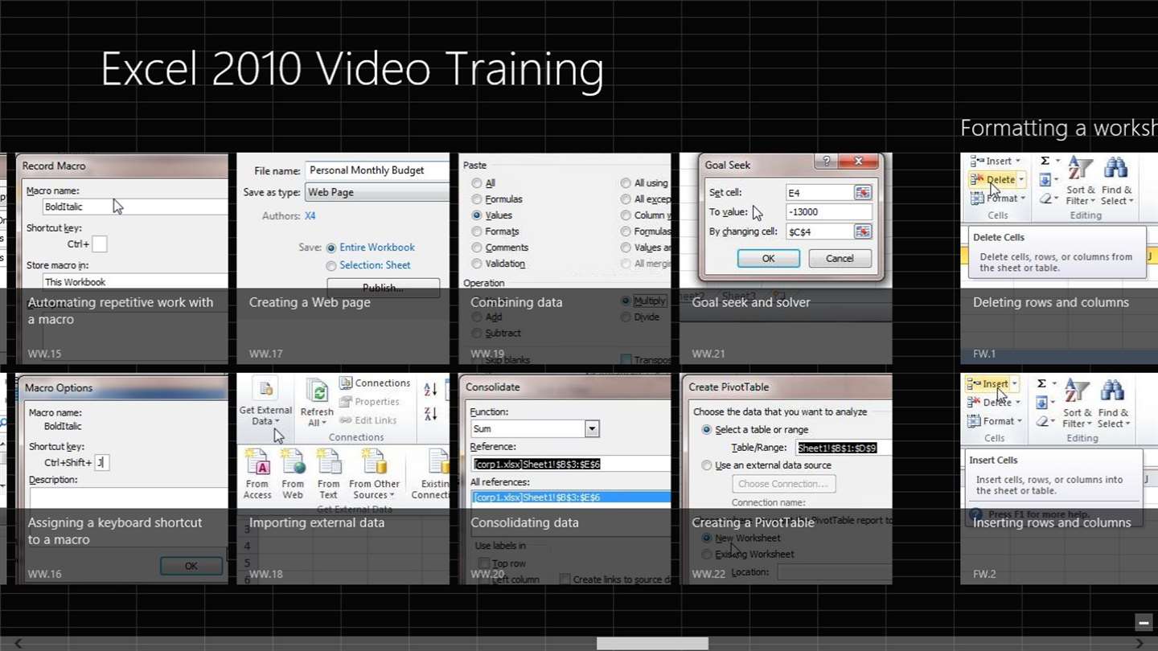Select the Values radio button under Paste
Viewport: 1158px width, 651px height.
pos(477,215)
